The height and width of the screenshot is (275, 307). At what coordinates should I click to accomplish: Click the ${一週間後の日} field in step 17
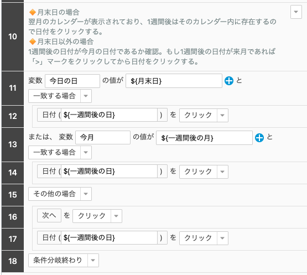pyautogui.click(x=110, y=238)
